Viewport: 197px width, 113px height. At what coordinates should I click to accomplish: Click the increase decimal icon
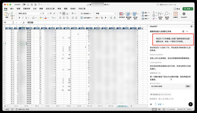[x=111, y=18]
